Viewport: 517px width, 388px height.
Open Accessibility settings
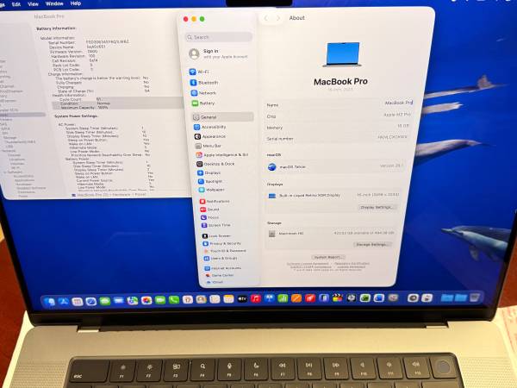pos(213,126)
